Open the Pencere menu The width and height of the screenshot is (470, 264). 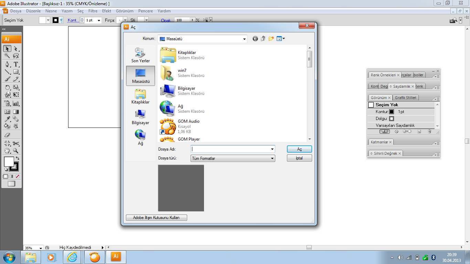(x=146, y=11)
